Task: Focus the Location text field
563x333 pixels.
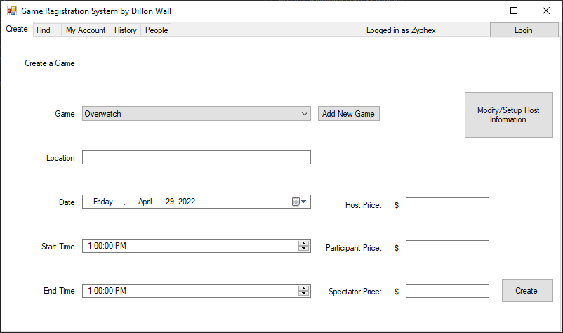Action: click(x=197, y=157)
